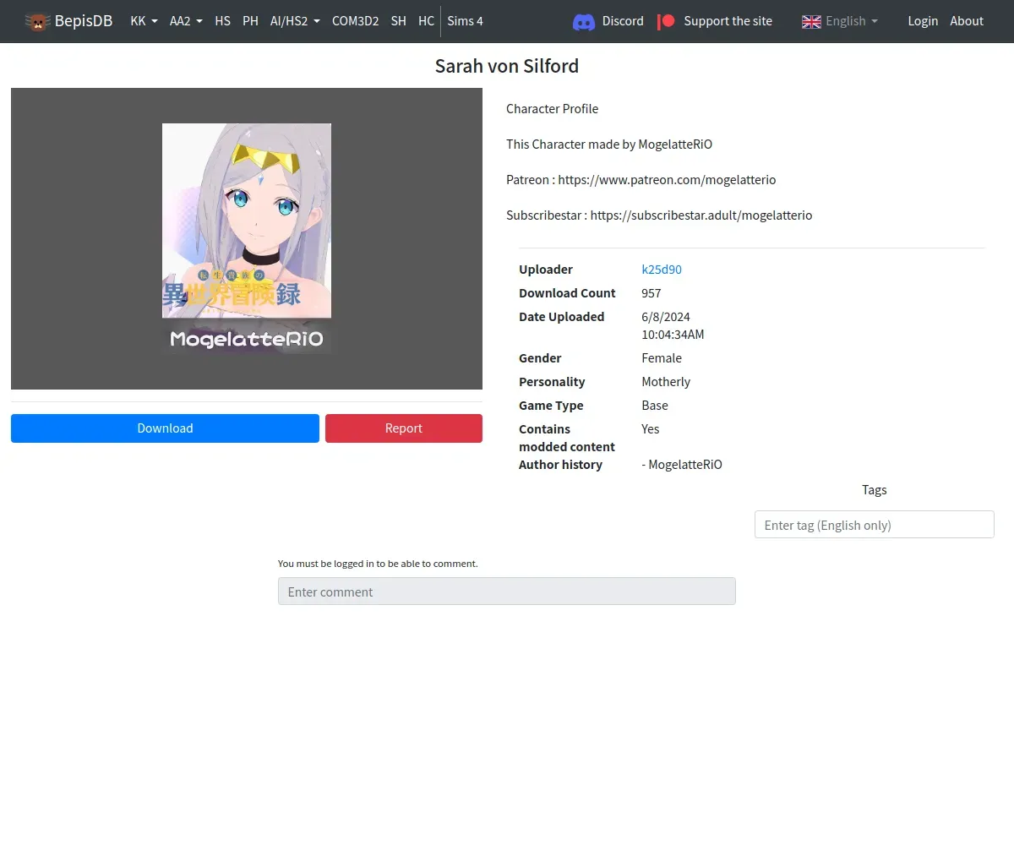The image size is (1014, 845).
Task: Go to the PH section
Action: tap(250, 21)
